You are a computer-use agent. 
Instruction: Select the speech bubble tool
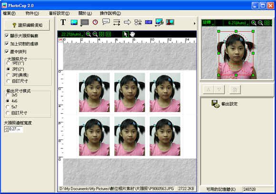[x=106, y=22]
